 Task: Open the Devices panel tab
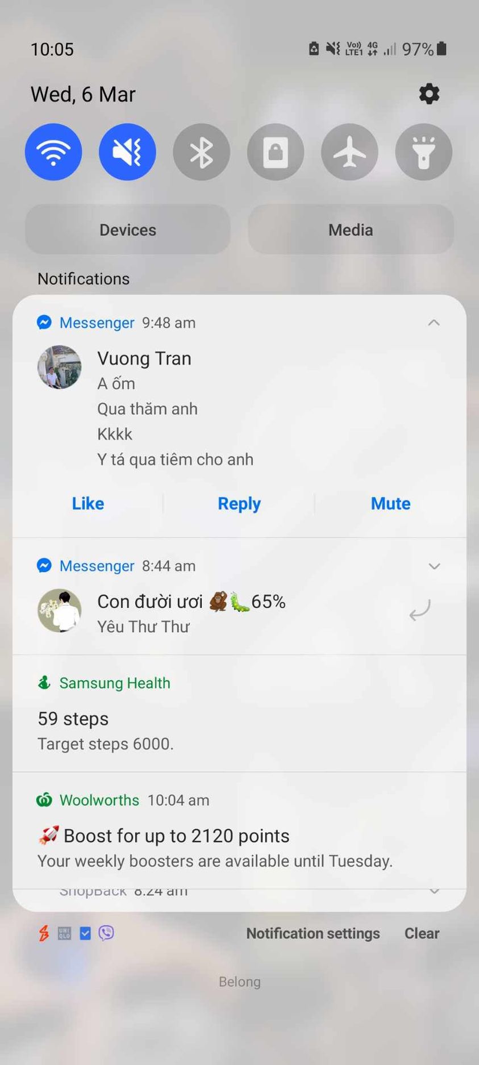point(128,229)
